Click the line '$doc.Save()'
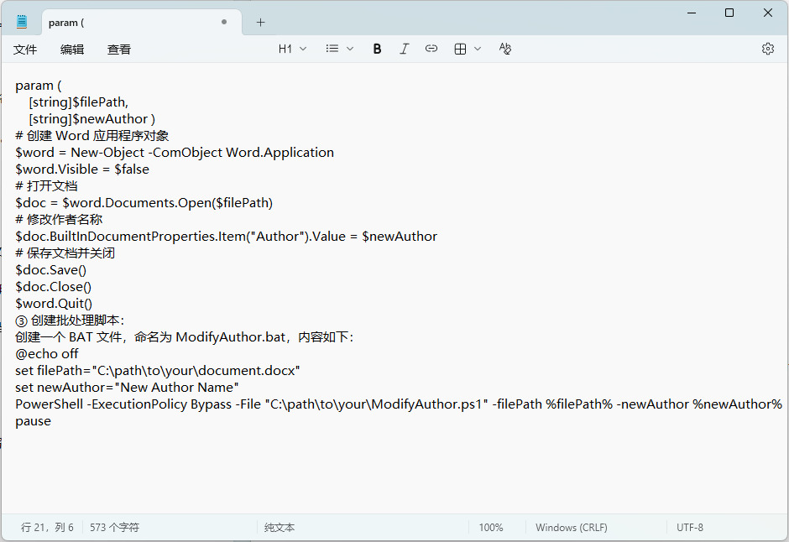Image resolution: width=789 pixels, height=542 pixels. (51, 270)
